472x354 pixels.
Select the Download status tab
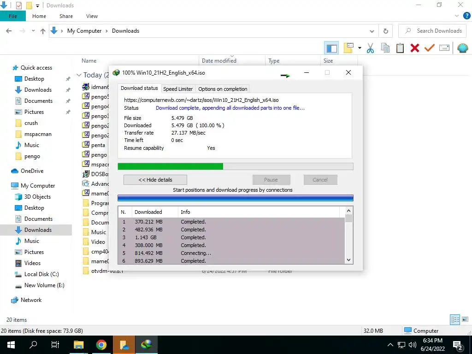139,88
